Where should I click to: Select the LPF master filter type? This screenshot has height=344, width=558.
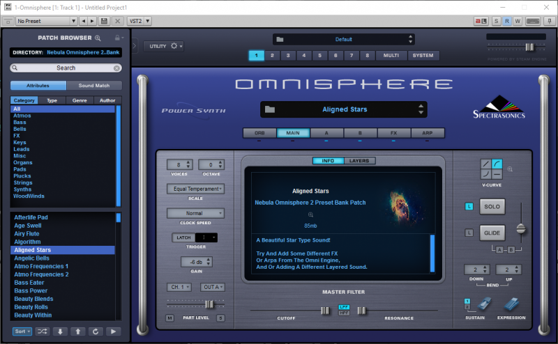pyautogui.click(x=344, y=306)
